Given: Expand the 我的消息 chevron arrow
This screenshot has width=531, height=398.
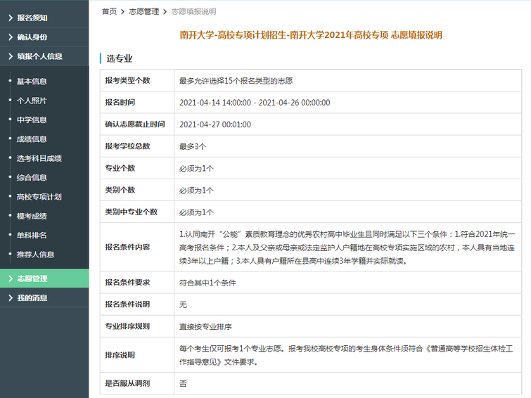Looking at the screenshot, I should tap(11, 298).
